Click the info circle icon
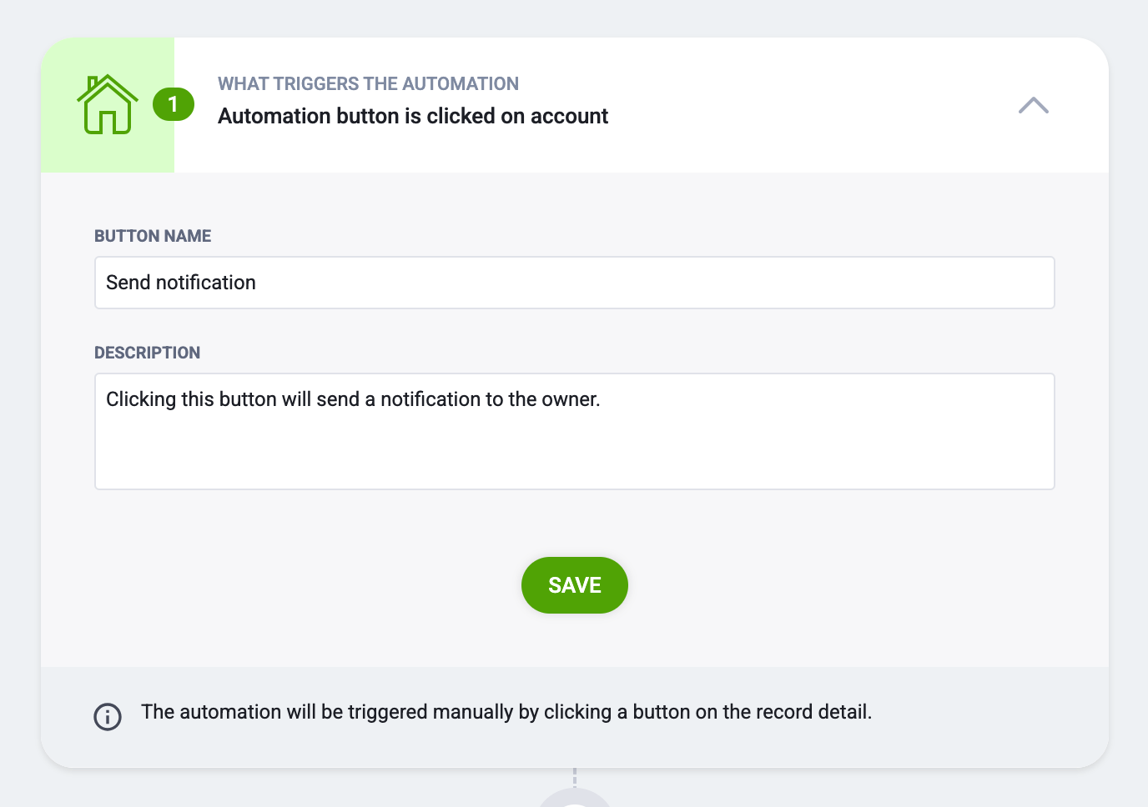This screenshot has width=1148, height=807. 108,716
